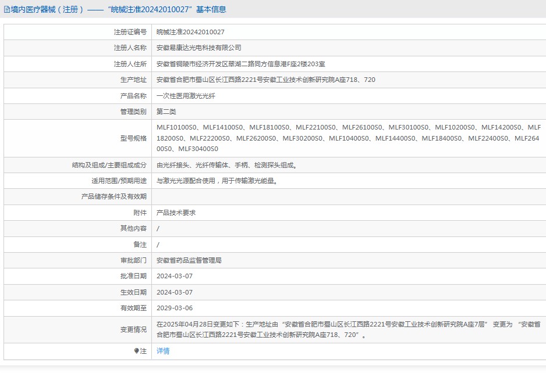Click the 变更情况 label
Image resolution: width=546 pixels, height=373 pixels.
(x=134, y=329)
